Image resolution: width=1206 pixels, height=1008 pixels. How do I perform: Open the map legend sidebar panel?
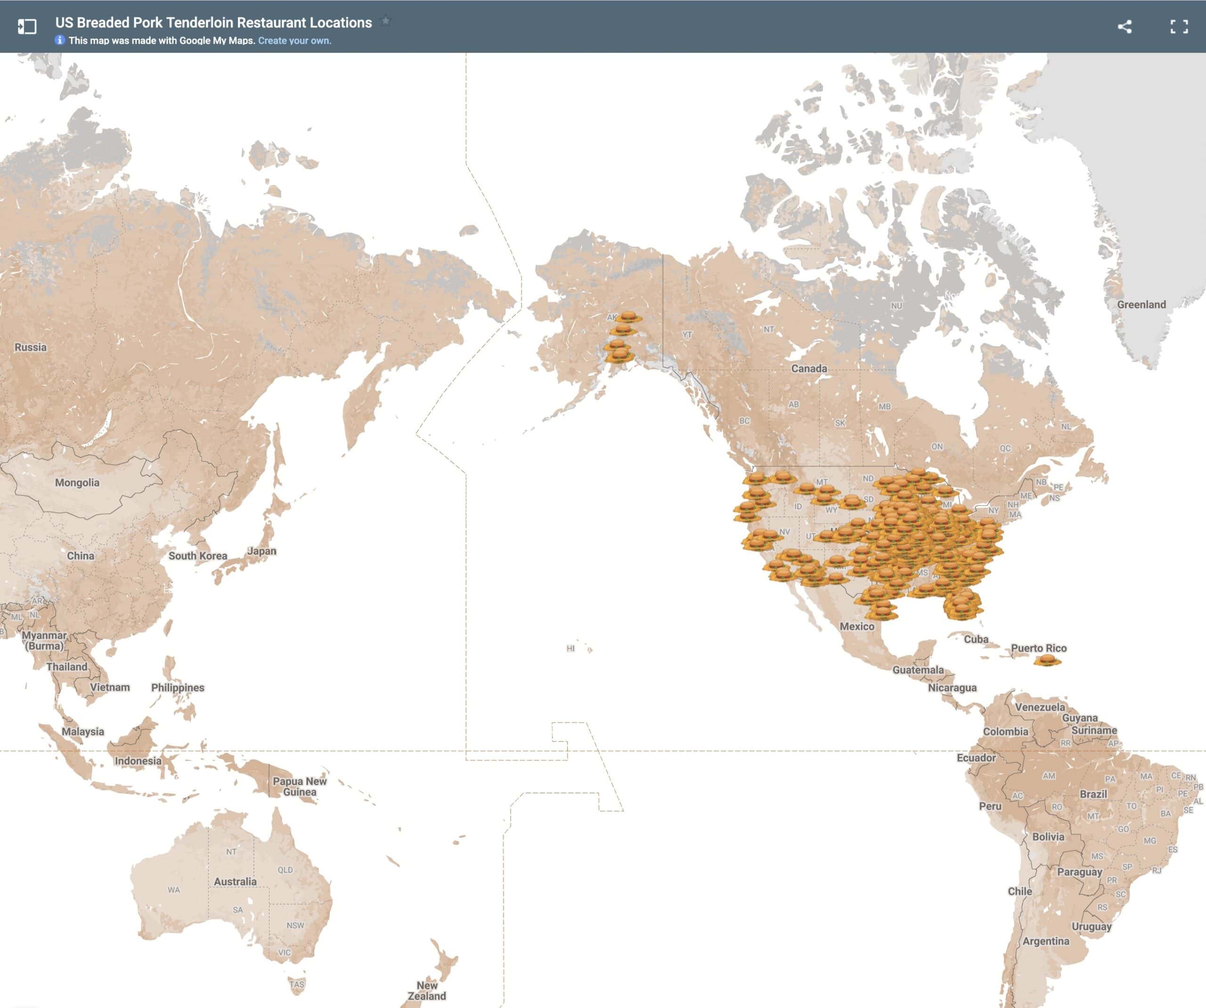[27, 26]
